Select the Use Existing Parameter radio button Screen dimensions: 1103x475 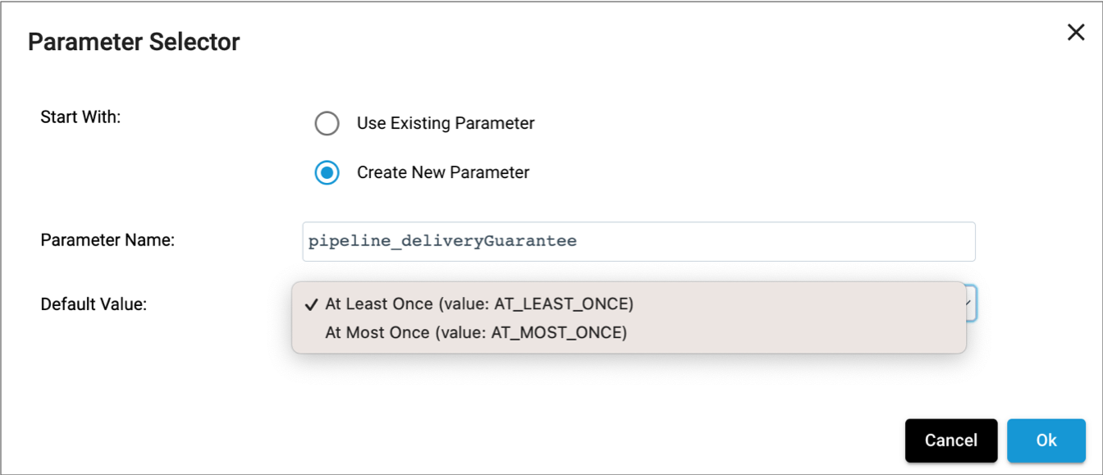click(327, 123)
